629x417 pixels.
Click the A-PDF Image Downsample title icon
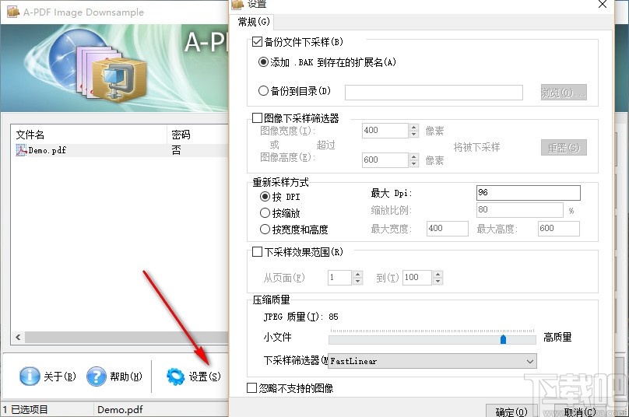(13, 12)
